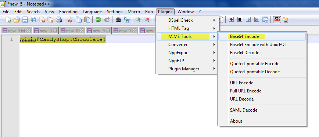
Task: Switch to the new 1.txt tab
Action: tap(16, 31)
